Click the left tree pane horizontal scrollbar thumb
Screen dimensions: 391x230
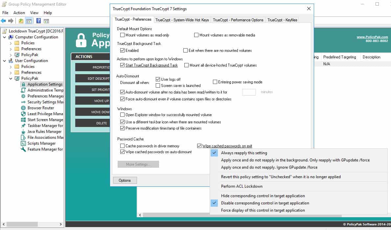point(22,224)
